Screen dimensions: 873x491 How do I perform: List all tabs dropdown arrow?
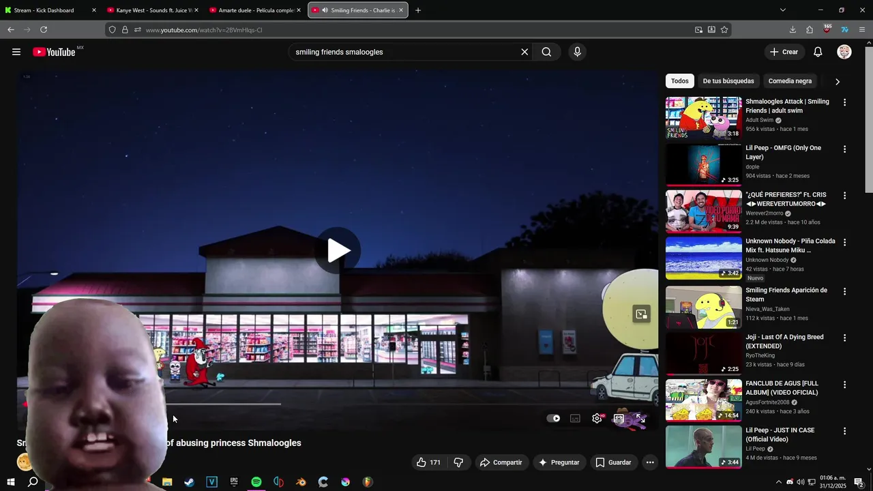[x=782, y=10]
